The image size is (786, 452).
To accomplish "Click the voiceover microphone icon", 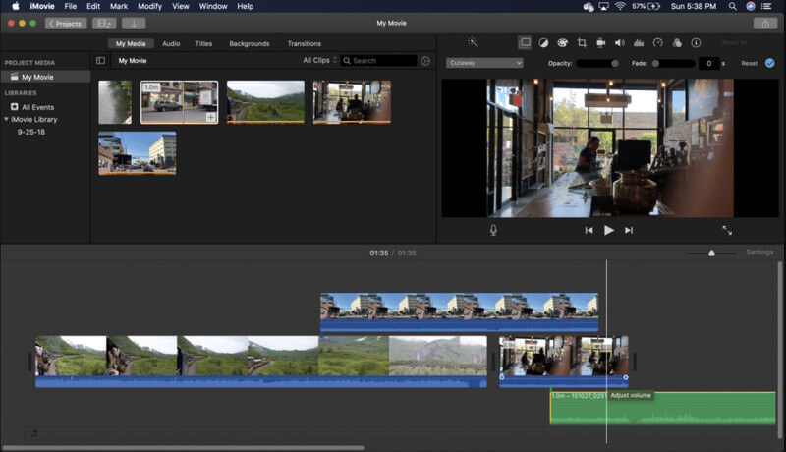I will click(x=493, y=230).
